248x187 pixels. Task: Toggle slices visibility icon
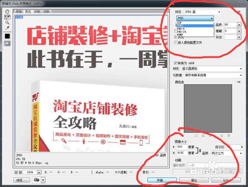click(7, 43)
